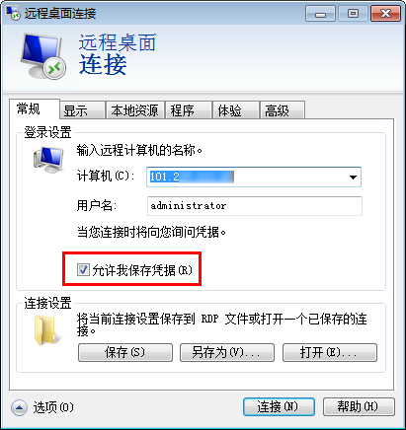Click the 保存(S) button
The width and height of the screenshot is (406, 430).
click(x=125, y=353)
